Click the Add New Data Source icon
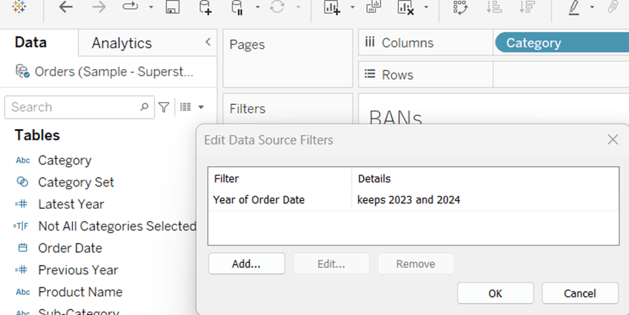 (x=204, y=7)
